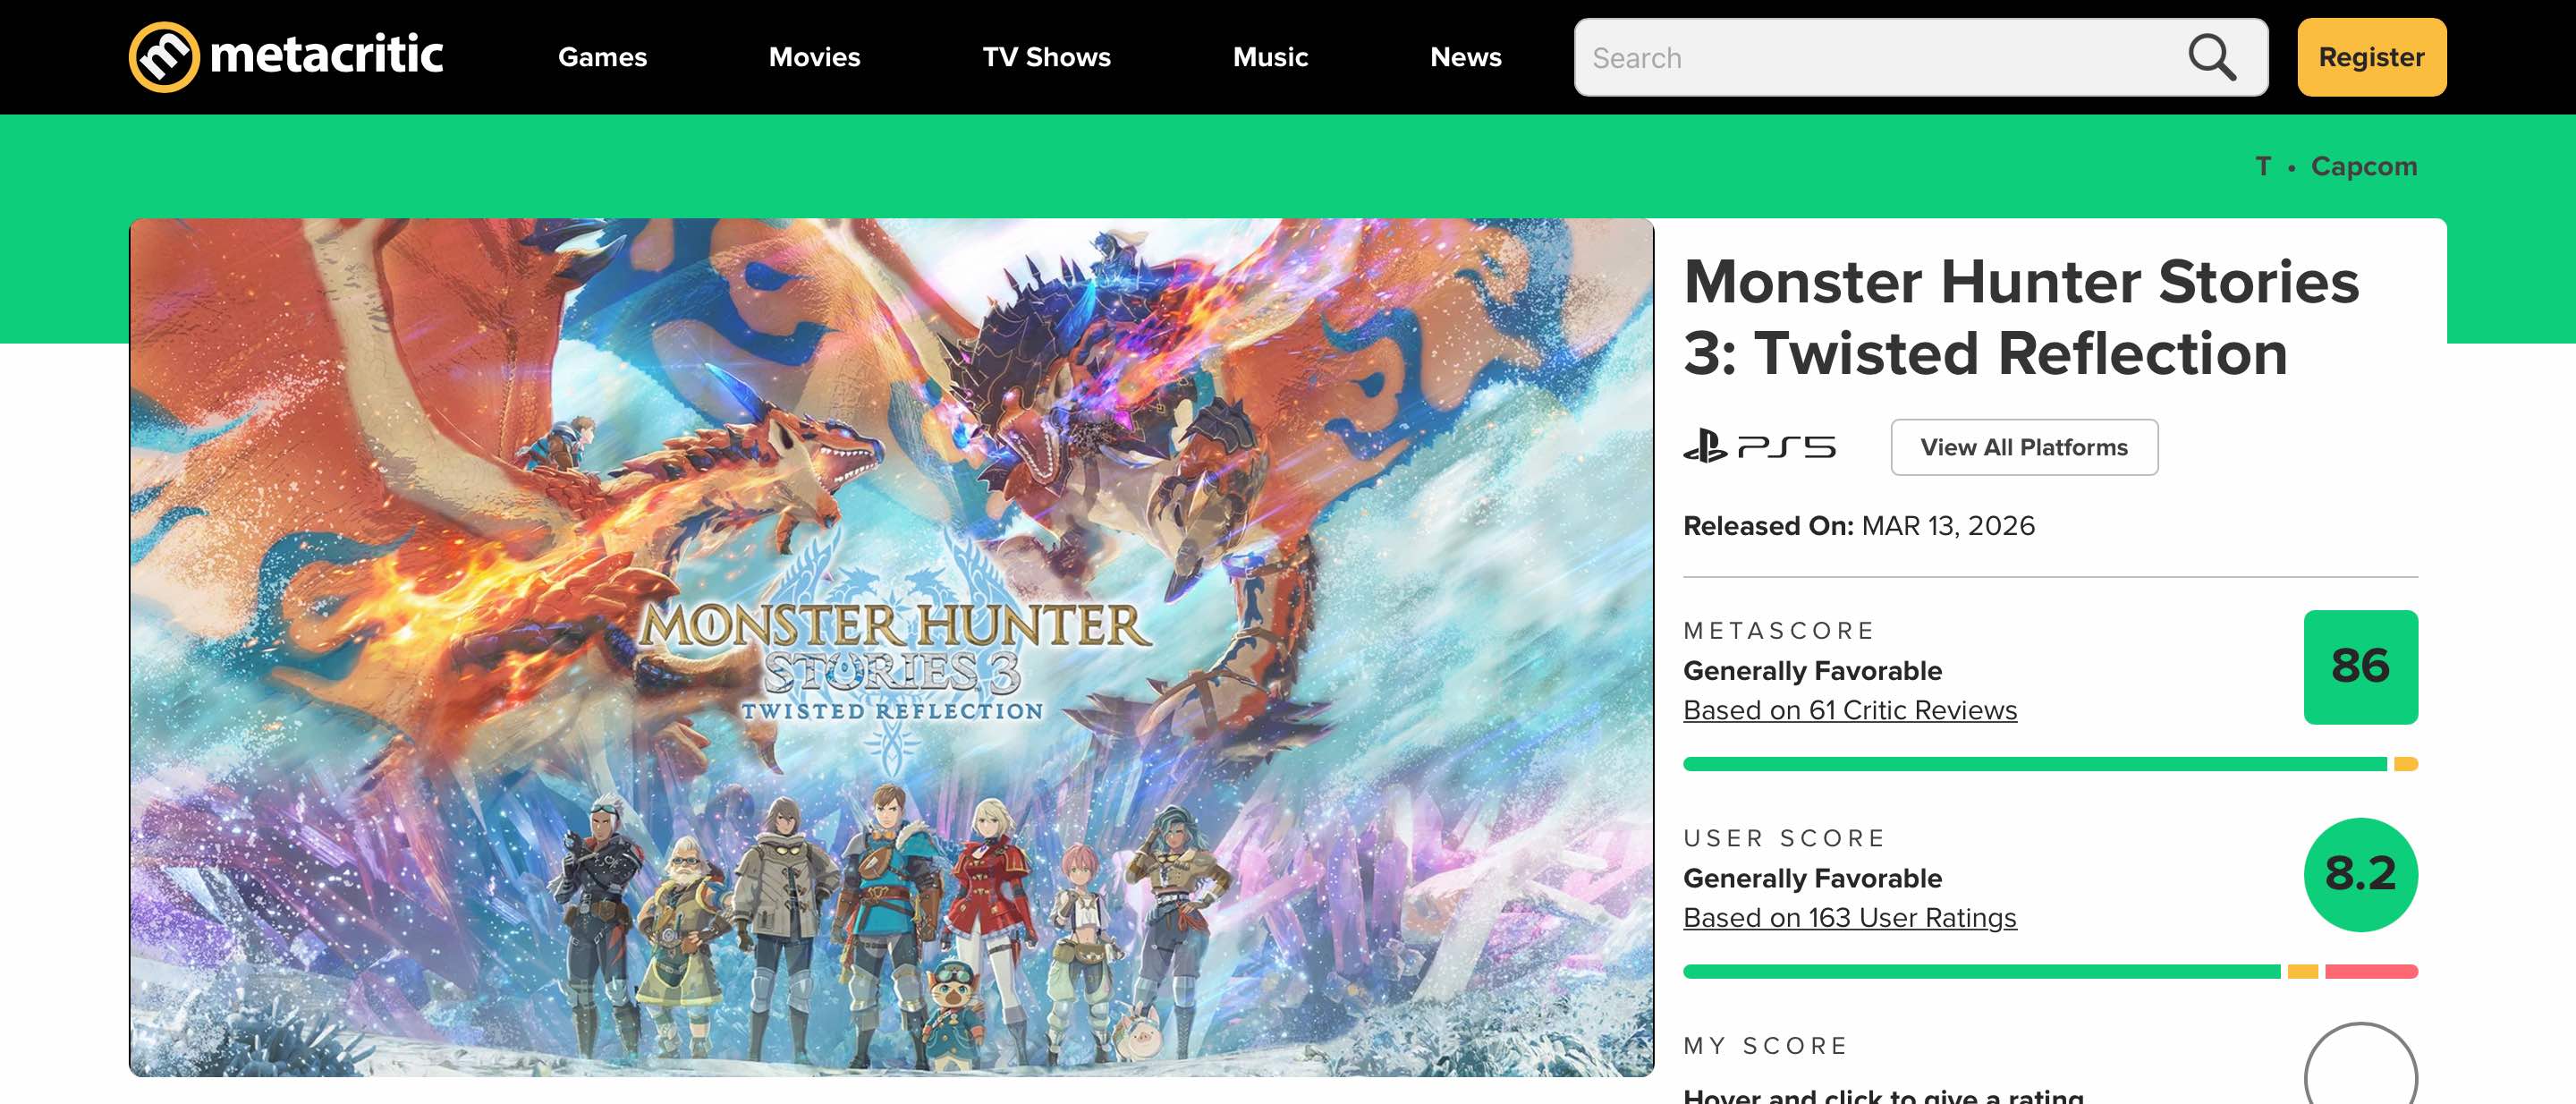Click the red segment of user score bar
2576x1104 pixels.
click(2371, 971)
